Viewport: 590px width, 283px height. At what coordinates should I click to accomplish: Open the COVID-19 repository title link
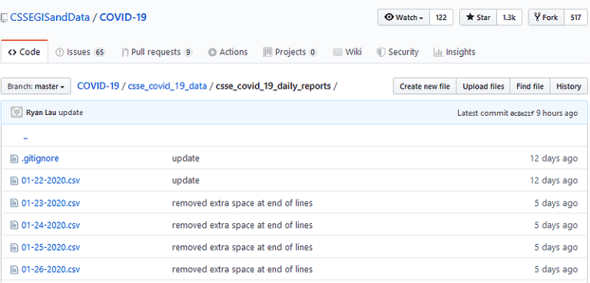tap(123, 18)
